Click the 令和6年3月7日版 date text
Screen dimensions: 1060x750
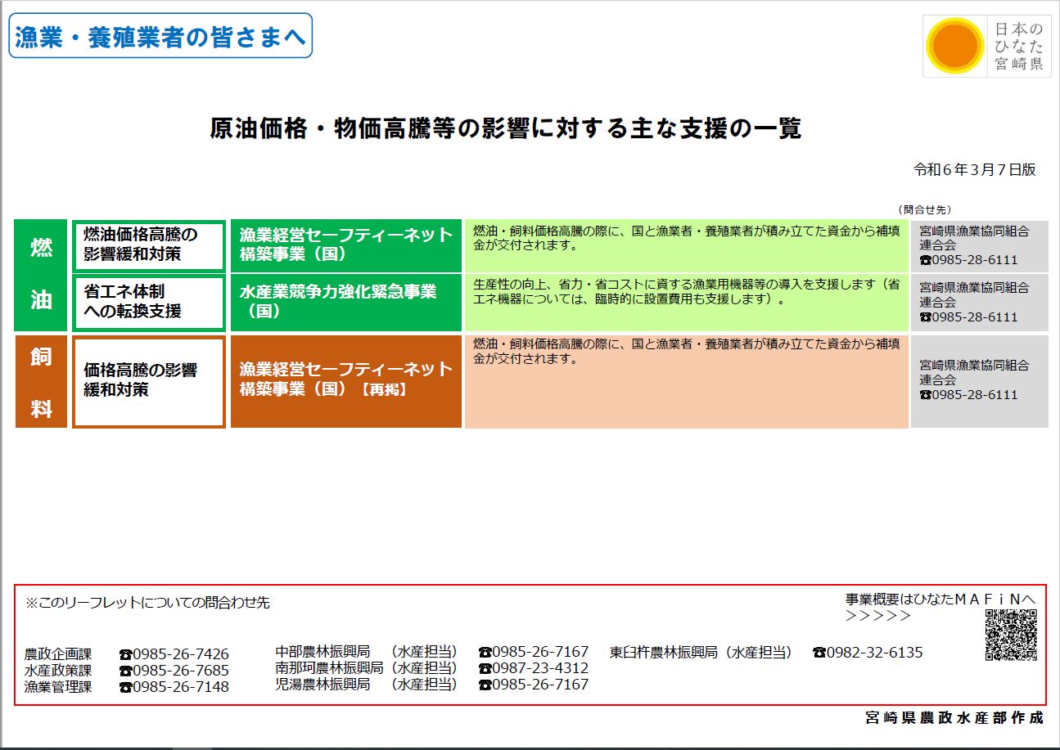pos(974,170)
